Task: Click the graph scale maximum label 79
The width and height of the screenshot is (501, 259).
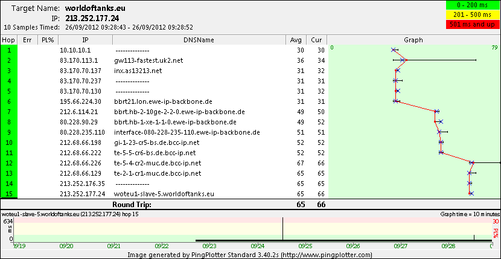Action: click(x=495, y=48)
